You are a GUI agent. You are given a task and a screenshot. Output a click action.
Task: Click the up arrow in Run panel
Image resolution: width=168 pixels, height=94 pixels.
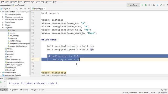pos(5,82)
